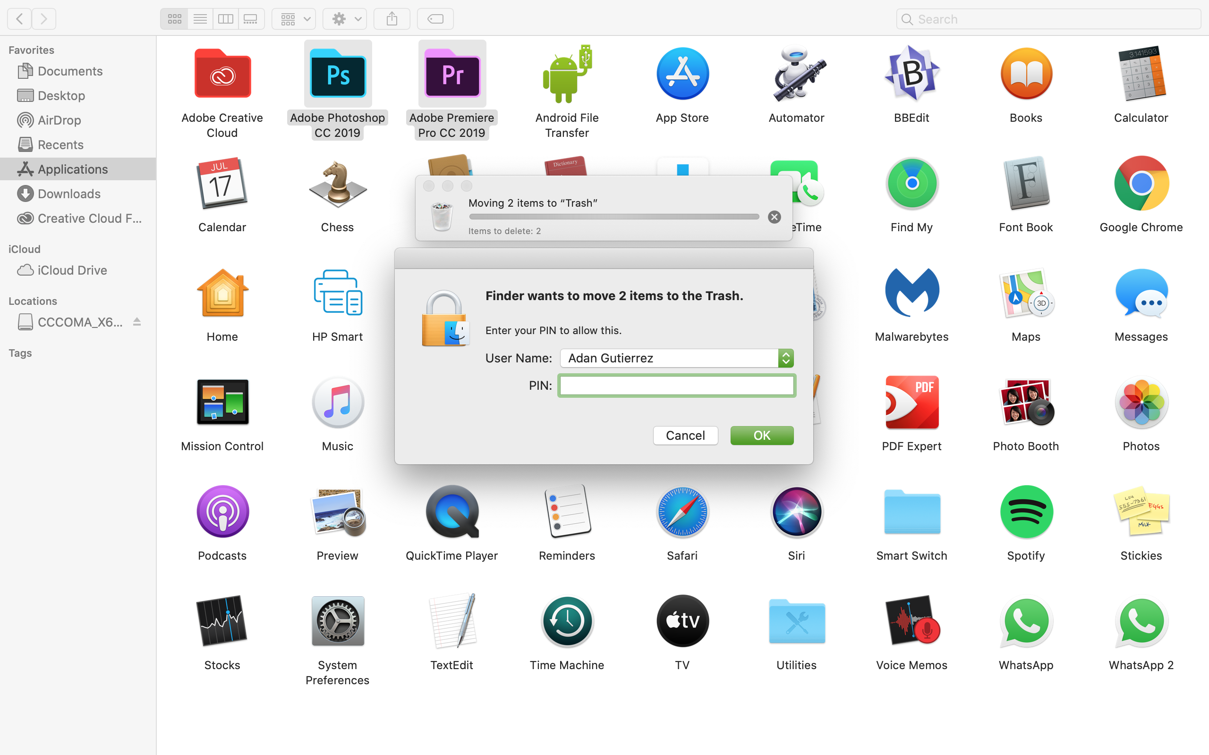Click the Share toolbar icon
This screenshot has width=1209, height=755.
pos(392,19)
